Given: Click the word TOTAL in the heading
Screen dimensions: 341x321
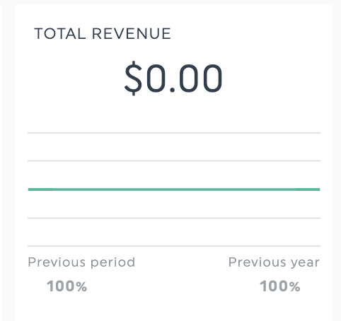Looking at the screenshot, I should point(60,34).
